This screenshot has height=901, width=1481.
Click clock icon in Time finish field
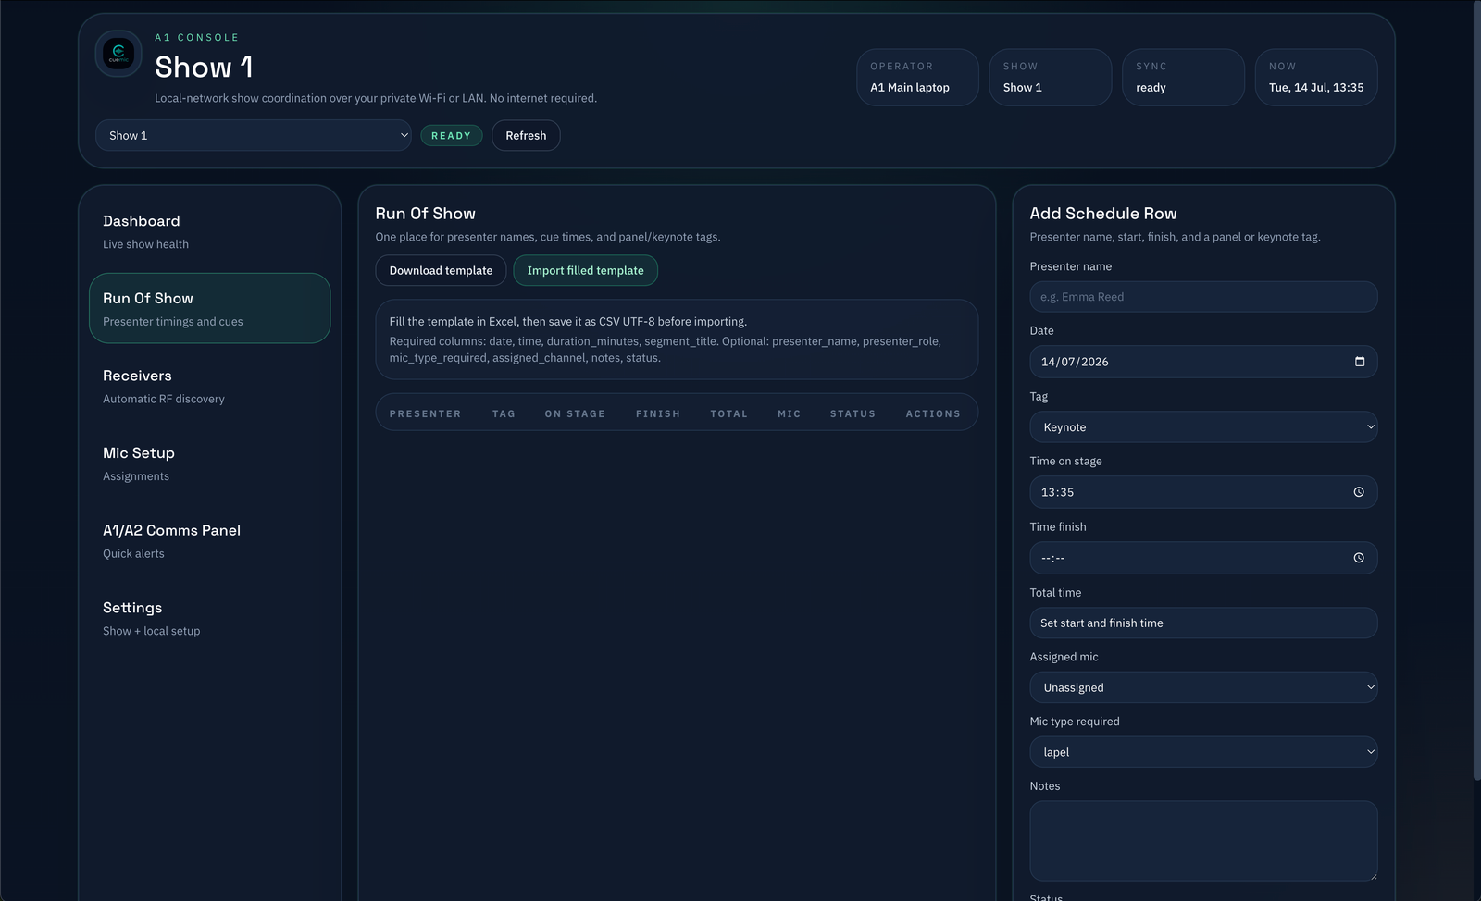(x=1359, y=558)
